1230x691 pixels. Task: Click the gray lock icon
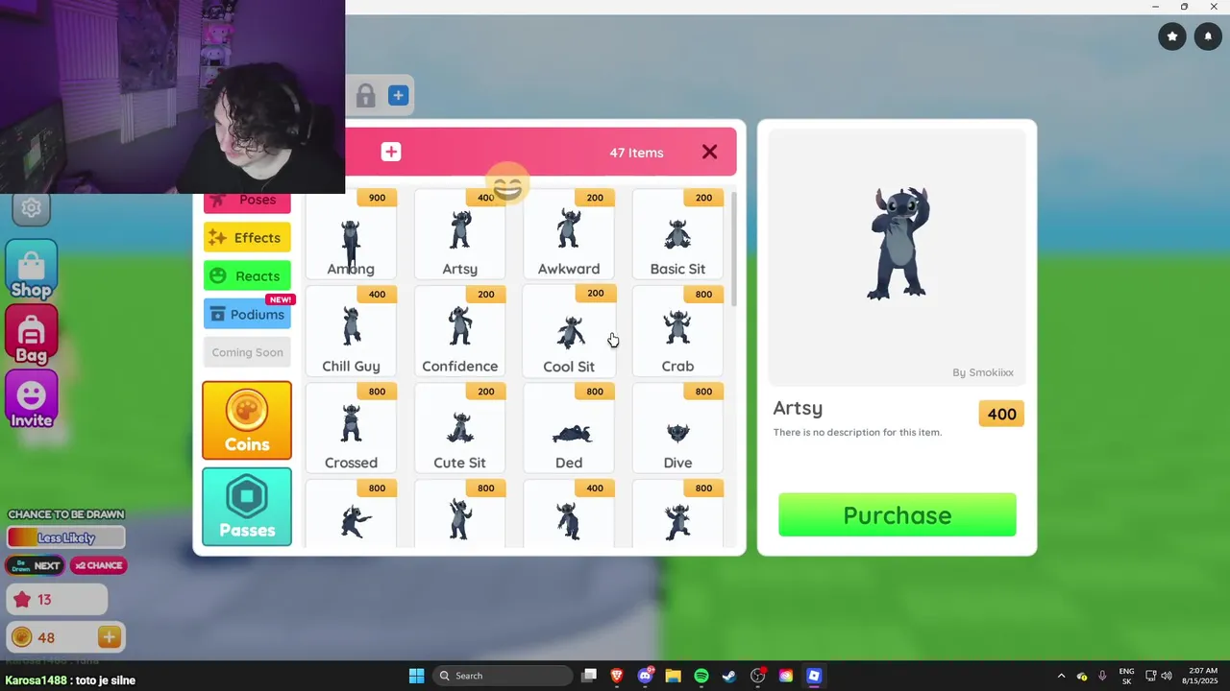click(x=365, y=95)
